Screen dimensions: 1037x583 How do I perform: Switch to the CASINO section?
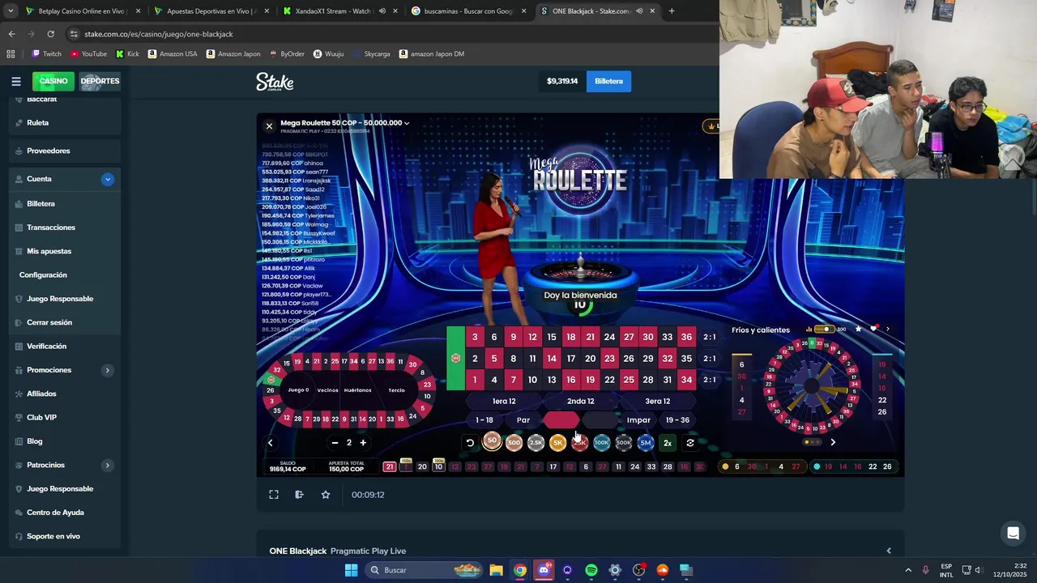[x=53, y=81]
